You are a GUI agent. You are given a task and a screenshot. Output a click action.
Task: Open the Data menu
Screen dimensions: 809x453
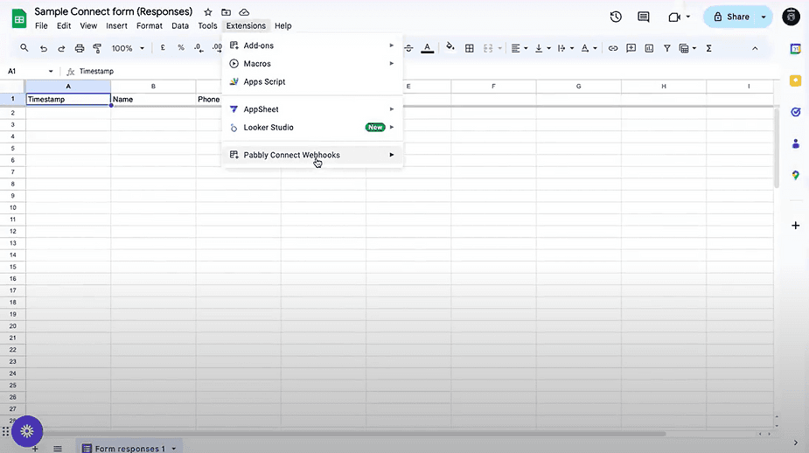tap(180, 25)
